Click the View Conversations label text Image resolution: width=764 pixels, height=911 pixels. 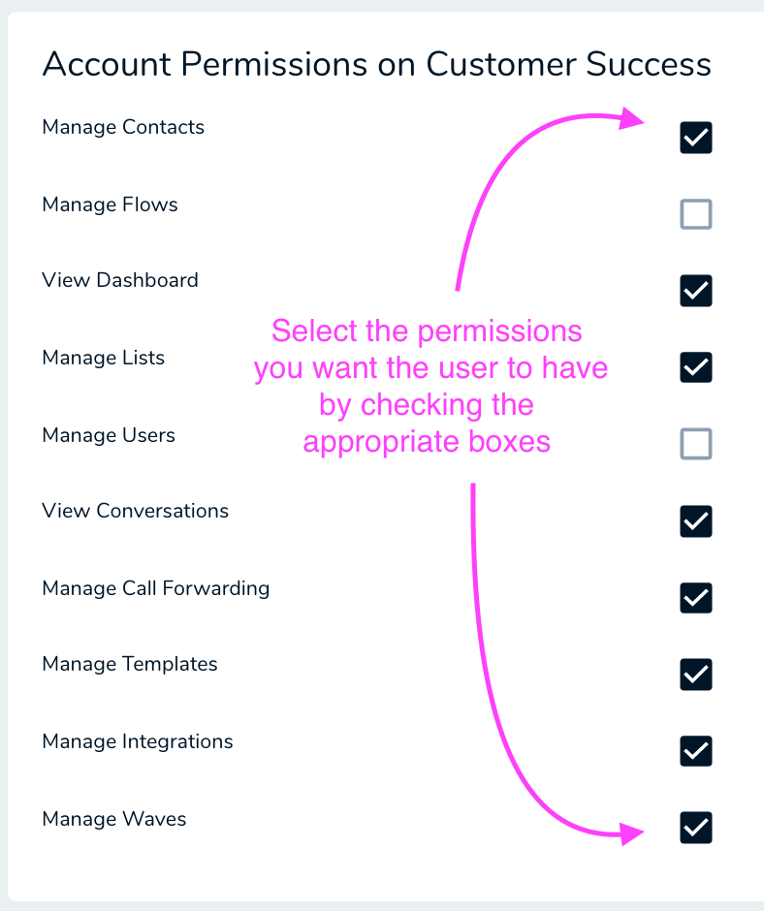tap(136, 511)
